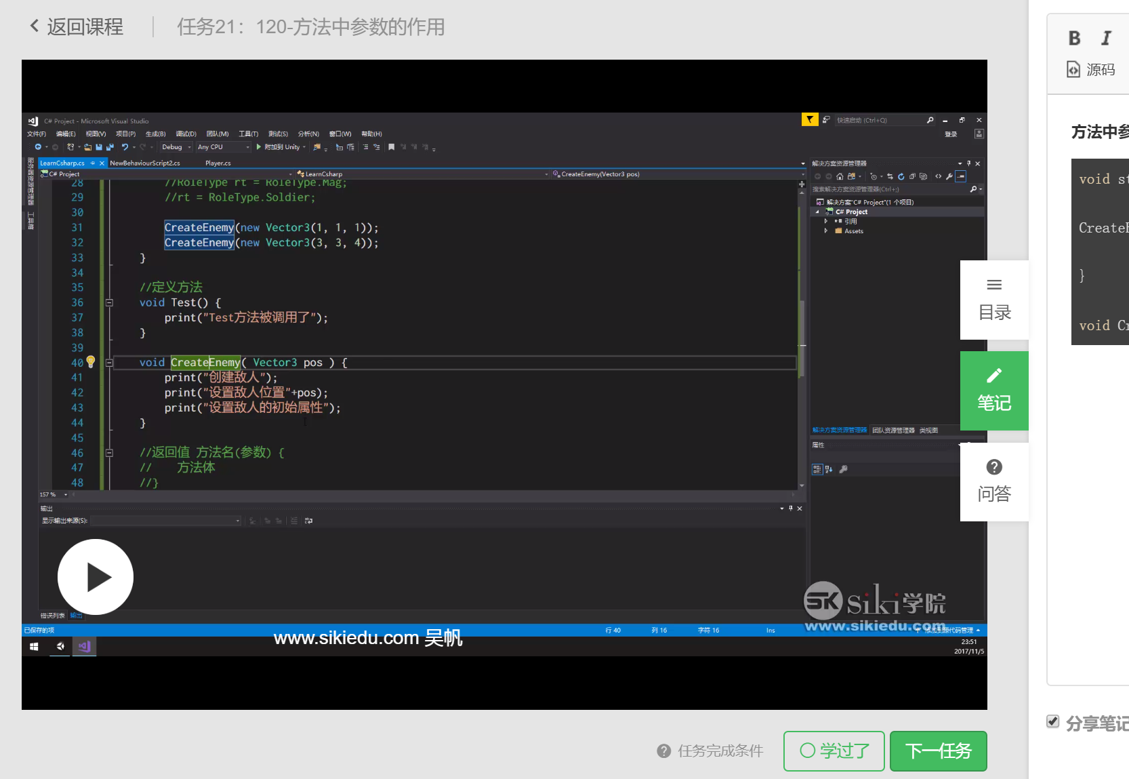The width and height of the screenshot is (1129, 779).
Task: Mark the task as 学过了
Action: pos(834,751)
